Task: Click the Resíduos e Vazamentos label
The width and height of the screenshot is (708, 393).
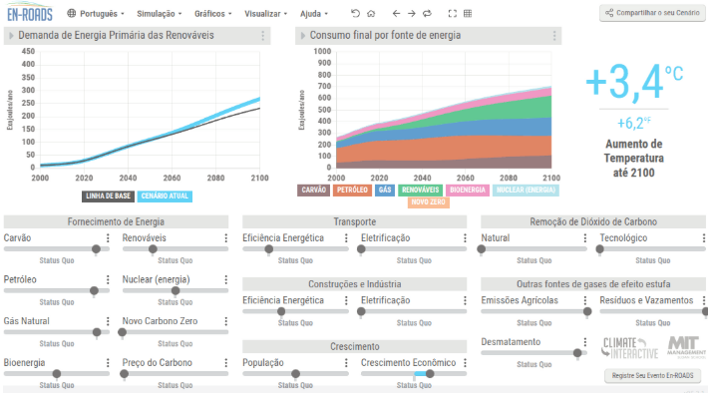Action: 646,300
